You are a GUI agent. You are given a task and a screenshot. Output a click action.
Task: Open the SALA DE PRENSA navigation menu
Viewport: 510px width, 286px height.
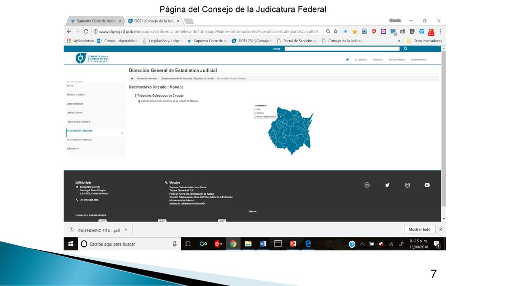397,60
